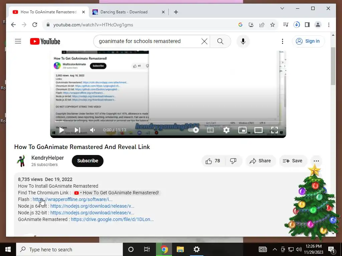Click the Share button
The height and width of the screenshot is (256, 342).
coord(261,161)
